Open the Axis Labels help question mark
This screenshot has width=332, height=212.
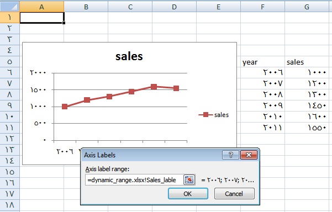tap(230, 155)
